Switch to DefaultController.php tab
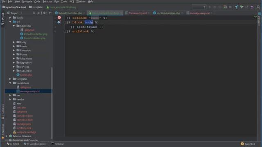262x147 pixels. [70, 13]
